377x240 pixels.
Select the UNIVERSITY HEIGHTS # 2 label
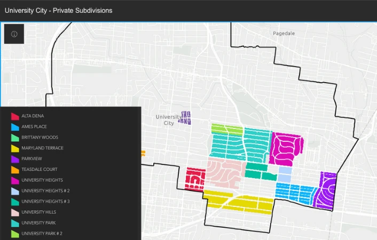pyautogui.click(x=46, y=191)
